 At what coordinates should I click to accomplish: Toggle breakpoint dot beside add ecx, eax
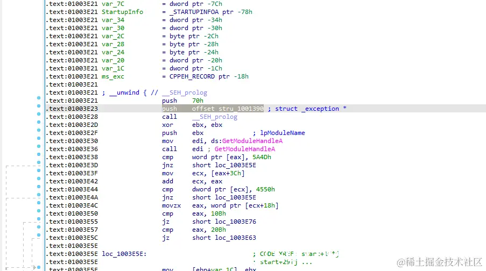pos(39,179)
